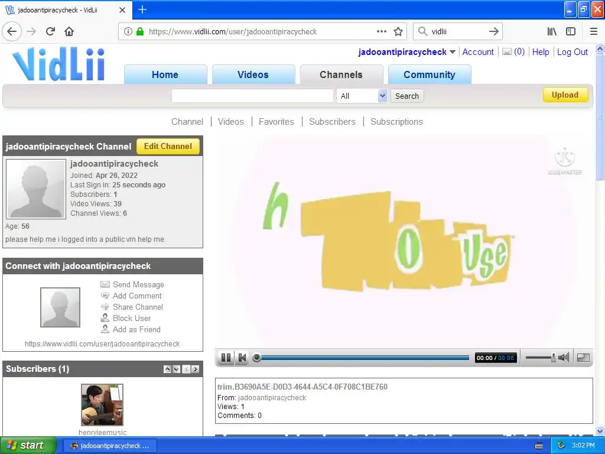Click Add Comment link

tap(137, 296)
